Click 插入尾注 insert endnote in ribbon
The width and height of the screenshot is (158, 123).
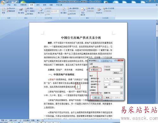tap(29, 8)
